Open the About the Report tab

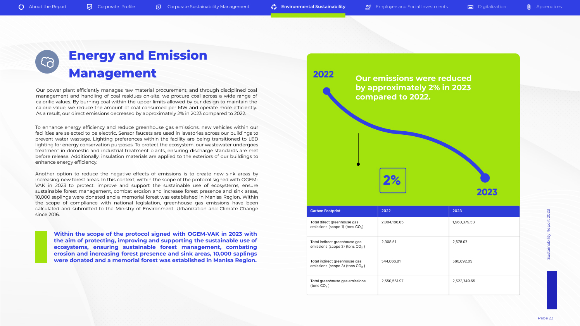tap(48, 7)
